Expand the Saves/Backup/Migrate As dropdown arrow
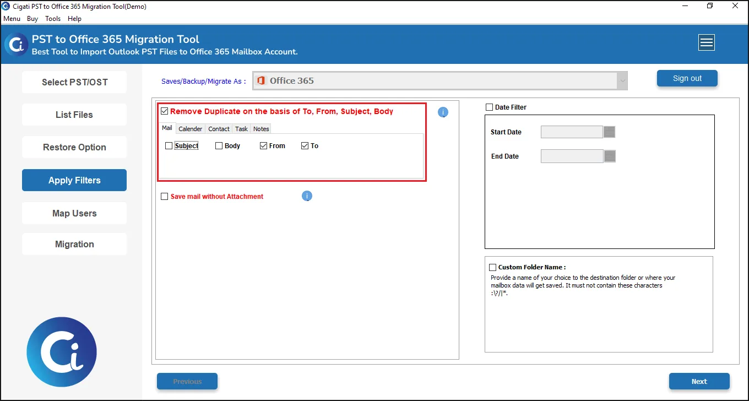The image size is (749, 401). (622, 81)
